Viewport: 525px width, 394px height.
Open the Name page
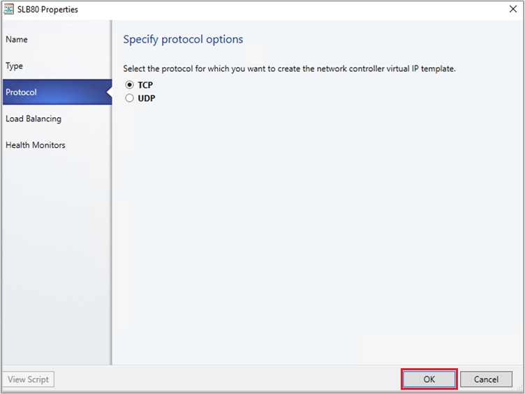coord(17,40)
